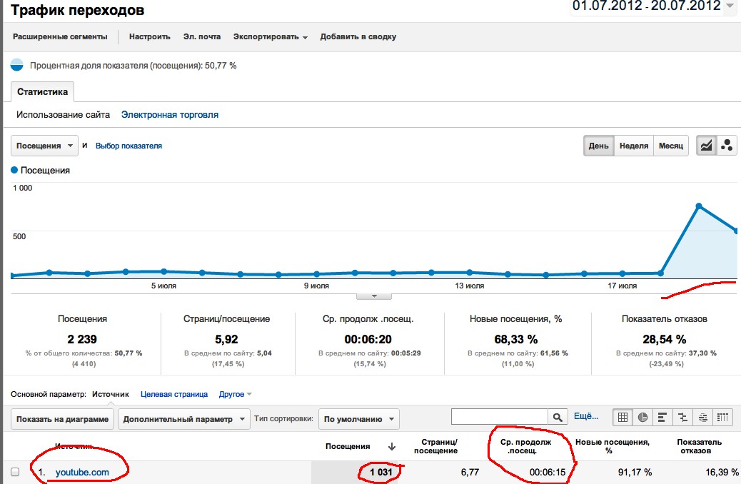Click the search magnifier button
The width and height of the screenshot is (741, 484).
click(558, 418)
